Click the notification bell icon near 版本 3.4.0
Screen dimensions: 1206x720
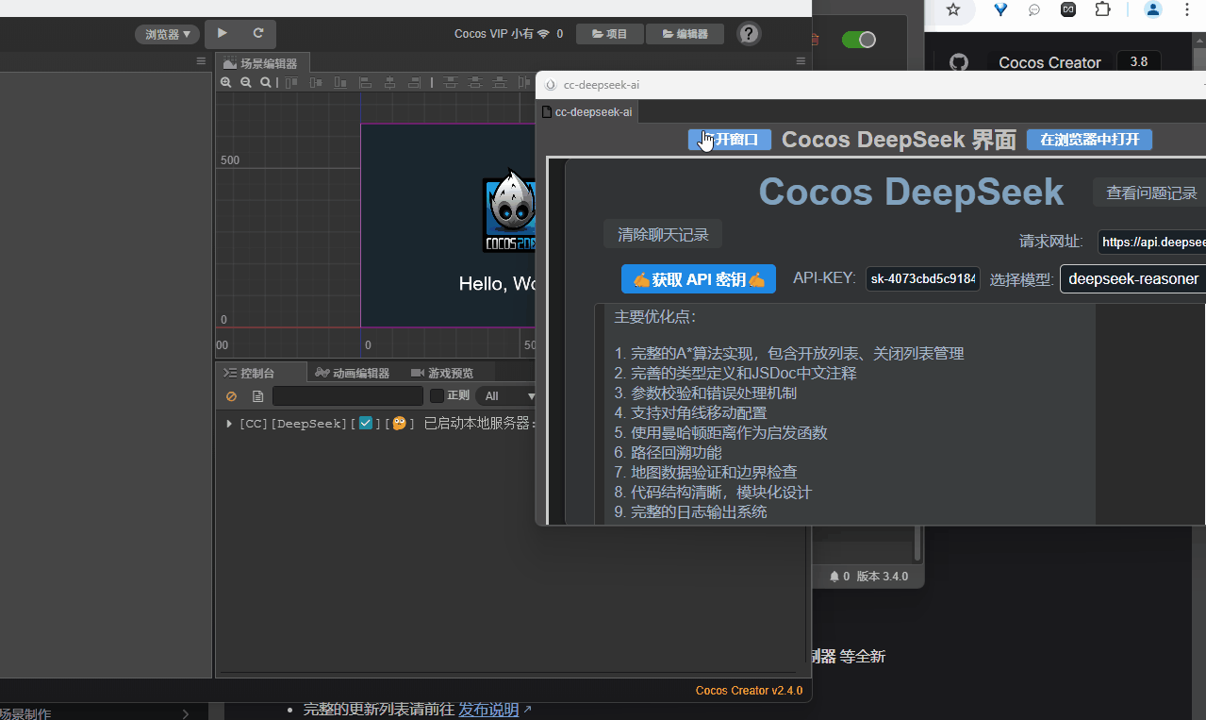pos(834,576)
